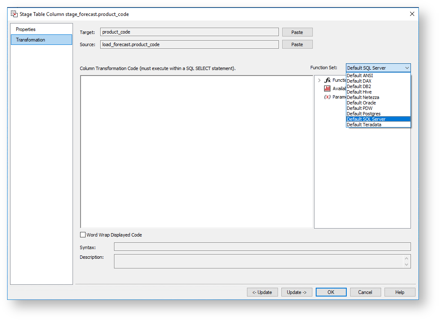439x320 pixels.
Task: Click the Source load_forecast.product_code field
Action: tap(189, 44)
